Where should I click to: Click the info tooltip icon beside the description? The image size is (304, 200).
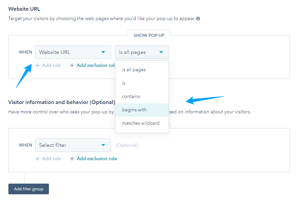point(197,18)
